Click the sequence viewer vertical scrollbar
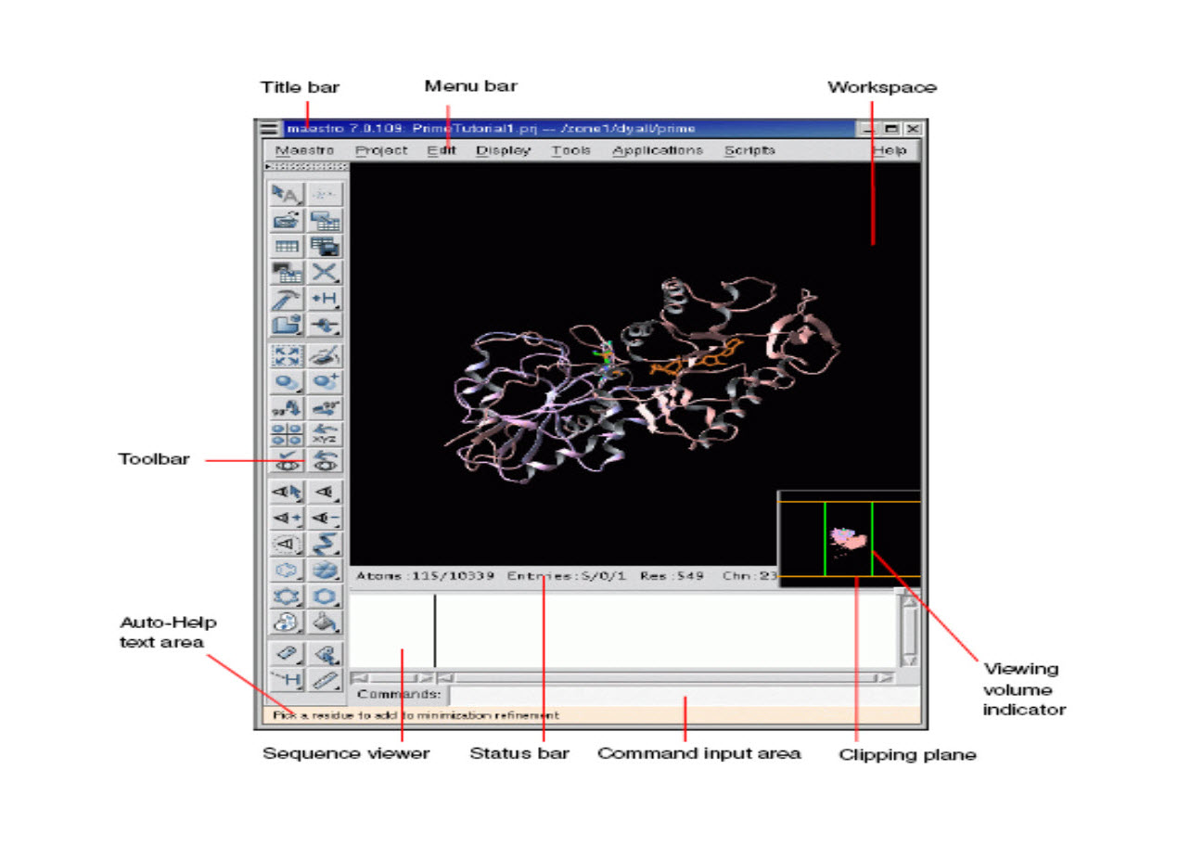1191x860 pixels. 909,630
